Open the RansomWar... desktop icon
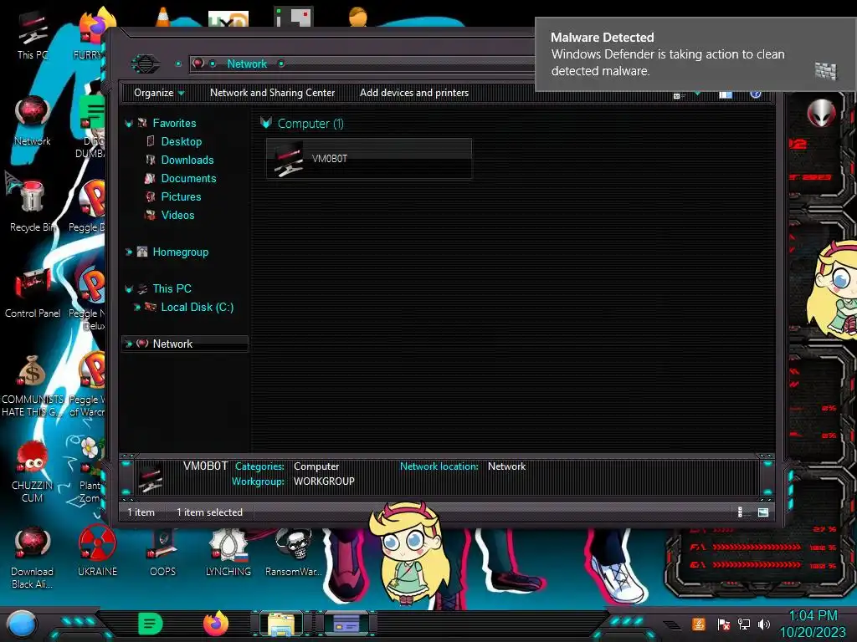 [294, 550]
